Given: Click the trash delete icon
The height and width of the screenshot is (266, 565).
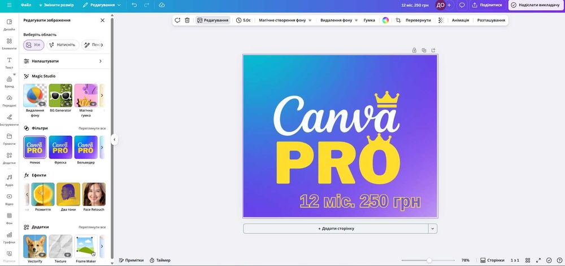Looking at the screenshot, I should pos(187,20).
